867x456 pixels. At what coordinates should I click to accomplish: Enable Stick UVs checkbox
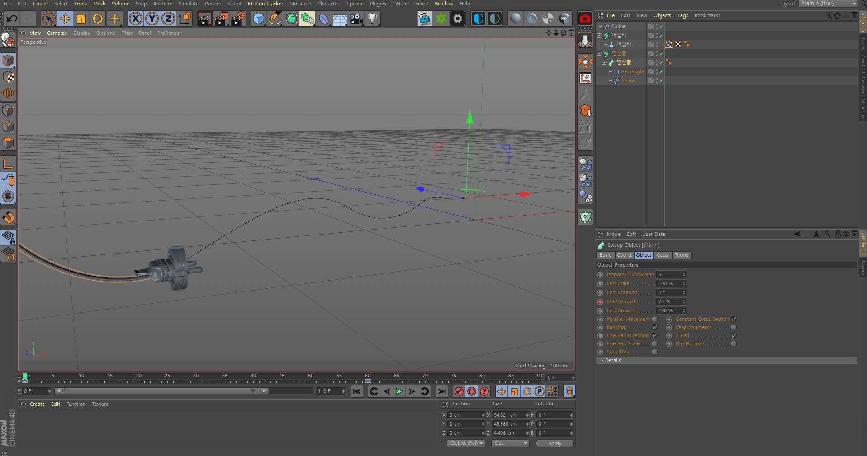(x=654, y=352)
